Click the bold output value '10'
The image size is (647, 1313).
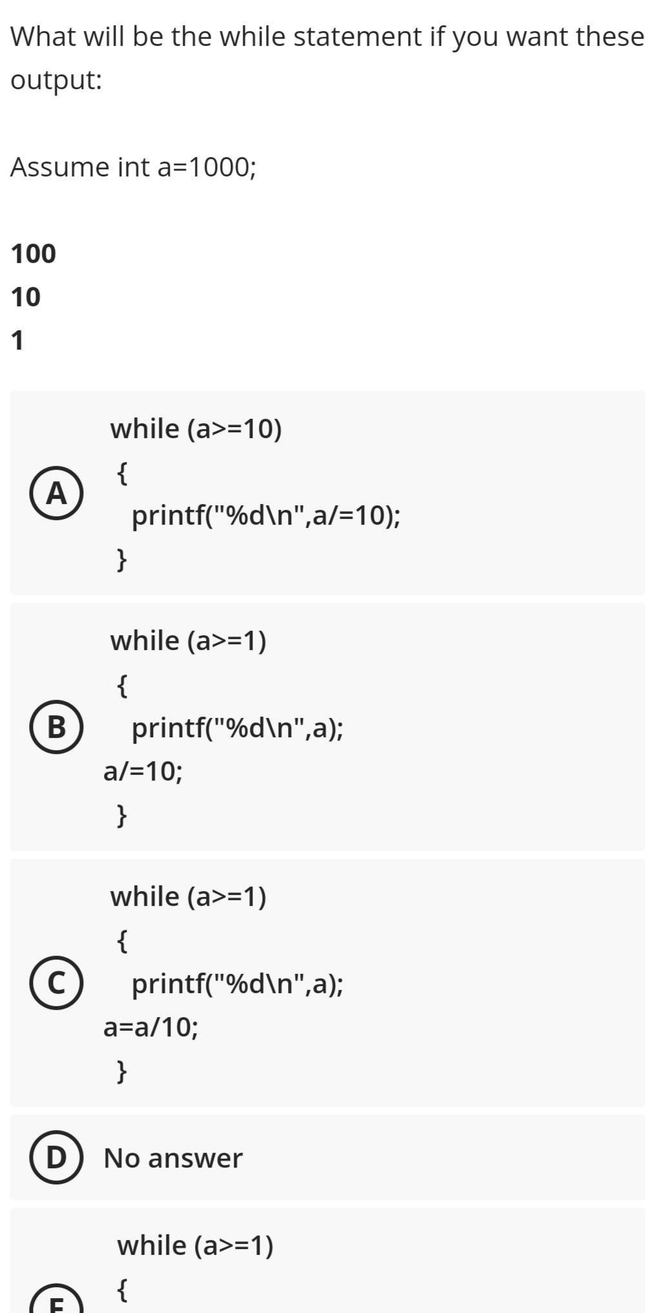pyautogui.click(x=26, y=297)
